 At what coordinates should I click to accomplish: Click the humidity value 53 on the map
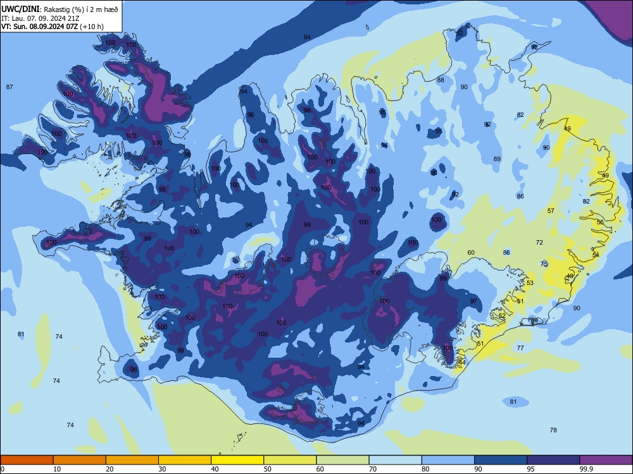530,283
